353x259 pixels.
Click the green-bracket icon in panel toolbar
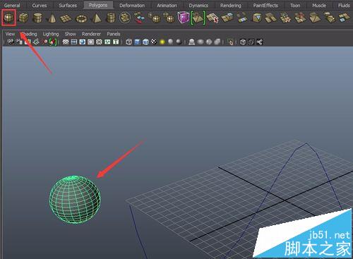pyautogui.click(x=53, y=42)
